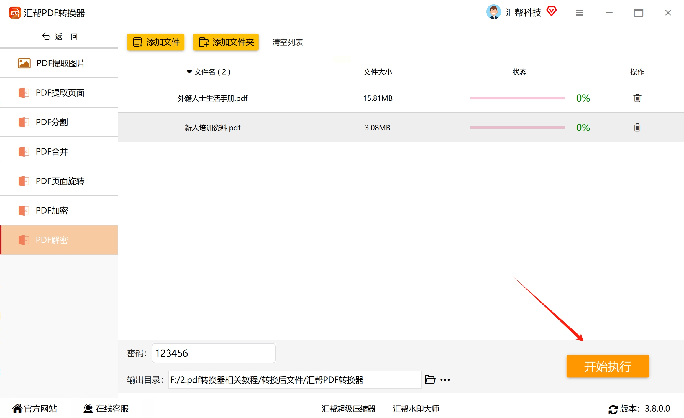684x418 pixels.
Task: Click the 状态 column header
Action: tap(519, 72)
